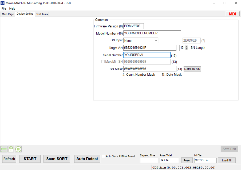Decrease SN Length with down arrow
This screenshot has width=241, height=170.
tap(187, 49)
